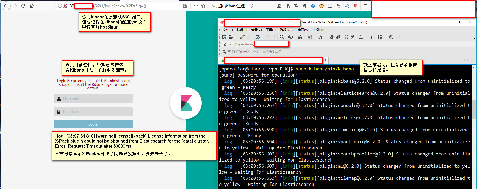Expand the Open session dropdown arrow
The height and width of the screenshot is (189, 477).
click(x=235, y=37)
